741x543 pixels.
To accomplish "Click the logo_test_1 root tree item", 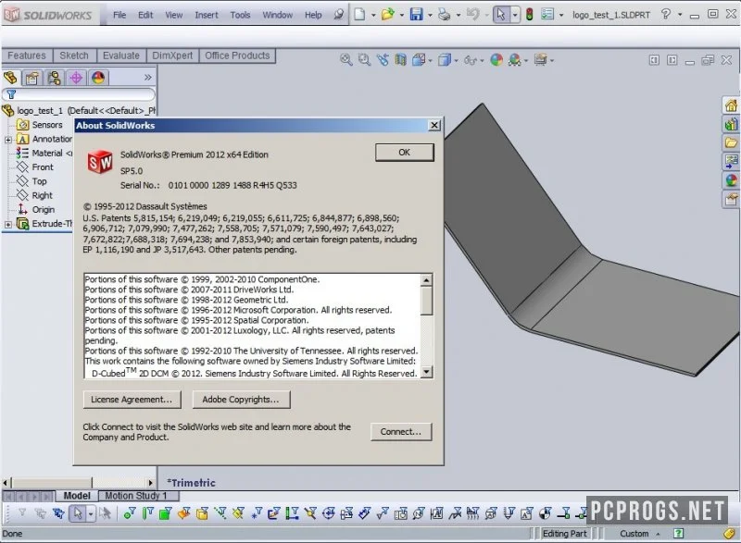I will point(80,110).
